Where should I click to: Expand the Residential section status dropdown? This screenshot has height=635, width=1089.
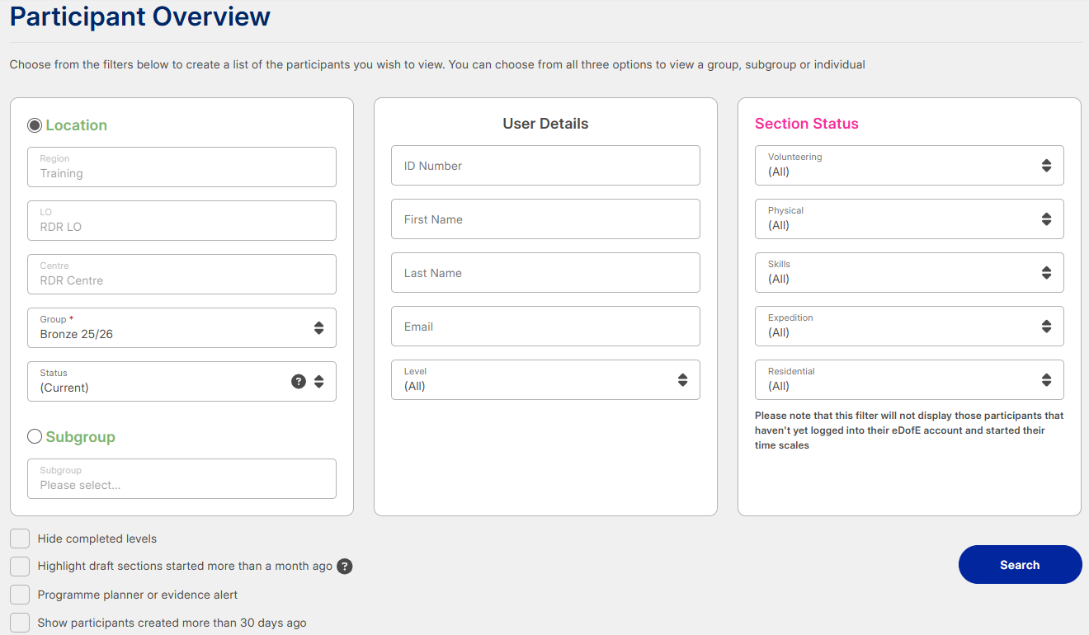point(909,379)
